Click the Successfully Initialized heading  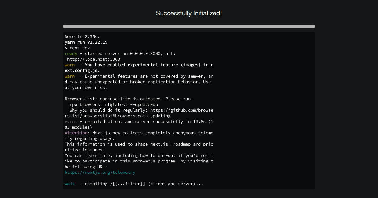189,13
